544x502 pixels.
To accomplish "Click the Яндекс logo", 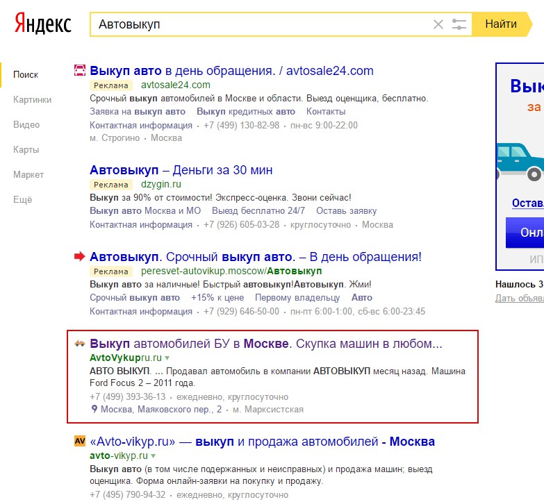I will pyautogui.click(x=42, y=24).
